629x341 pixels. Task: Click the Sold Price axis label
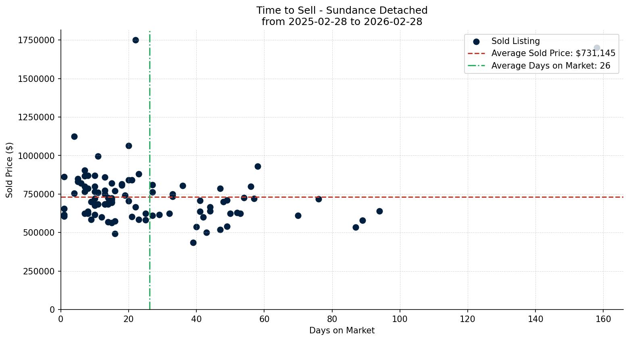pyautogui.click(x=9, y=170)
